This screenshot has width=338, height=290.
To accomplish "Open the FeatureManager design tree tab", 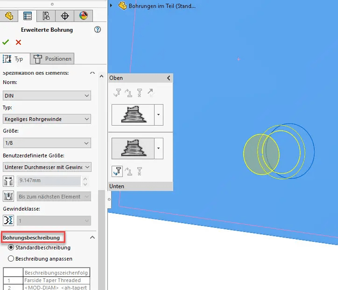I will (x=9, y=15).
